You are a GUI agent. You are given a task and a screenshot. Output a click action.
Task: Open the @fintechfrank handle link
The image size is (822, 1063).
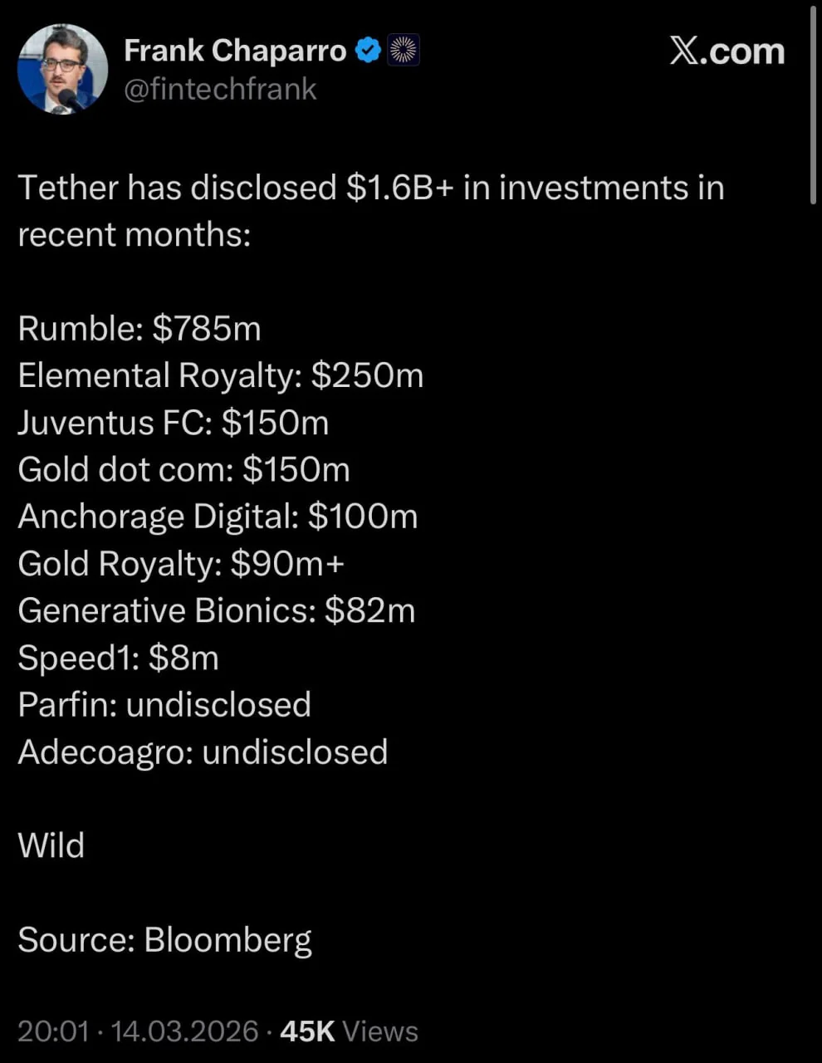pyautogui.click(x=220, y=89)
